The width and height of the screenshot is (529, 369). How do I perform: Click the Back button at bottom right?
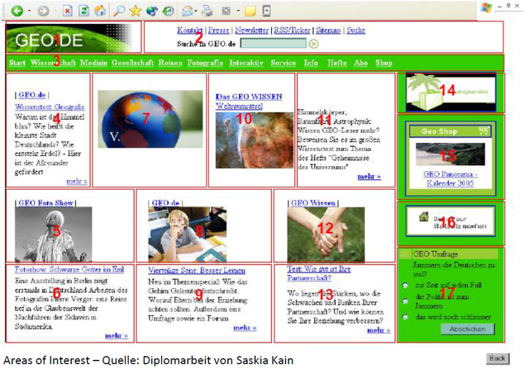498,358
